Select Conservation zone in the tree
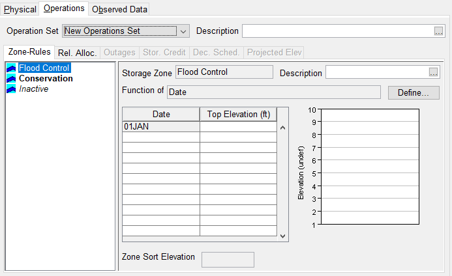Screen dimensions: 452x276 point(46,78)
